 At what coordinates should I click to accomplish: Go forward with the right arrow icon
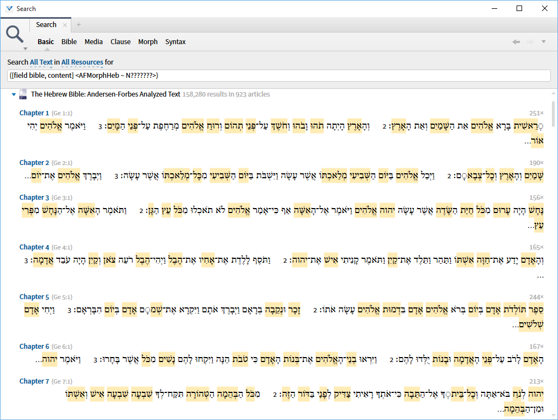[x=530, y=42]
